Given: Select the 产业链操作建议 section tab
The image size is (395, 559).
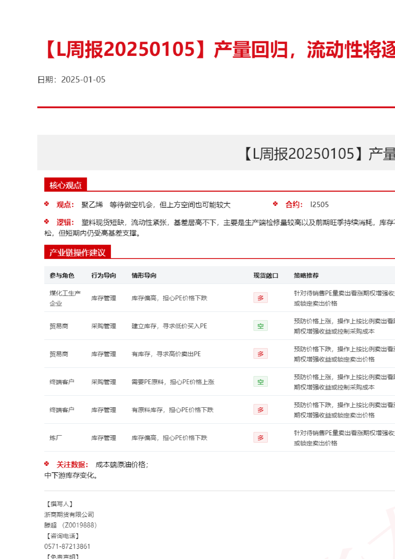Looking at the screenshot, I should tap(77, 252).
